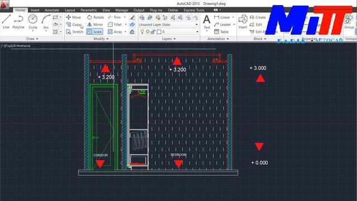
Task: Click the viewport controls label in corner
Action: 16,46
